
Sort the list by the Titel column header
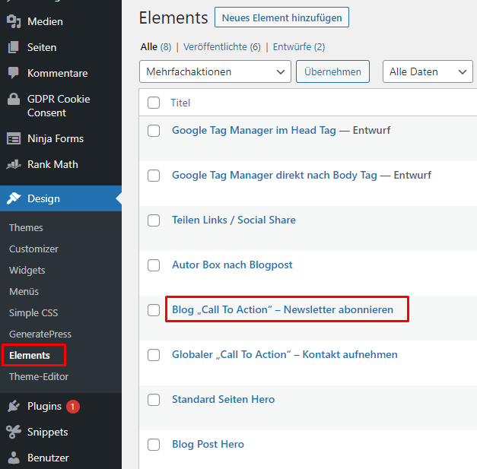point(180,103)
